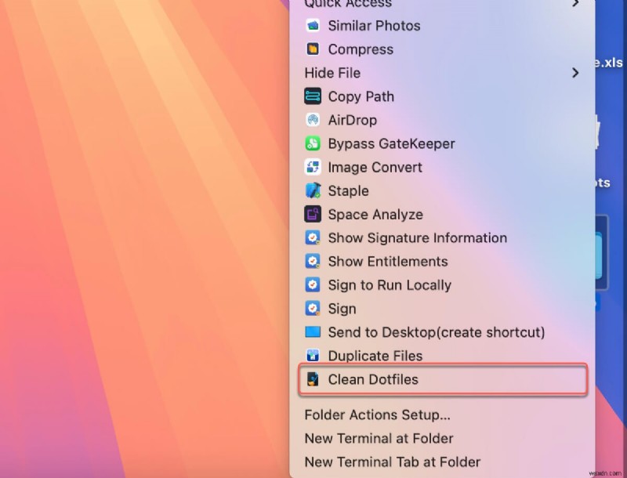Viewport: 627px width, 478px height.
Task: Select Compress in the context menu
Action: 442,49
